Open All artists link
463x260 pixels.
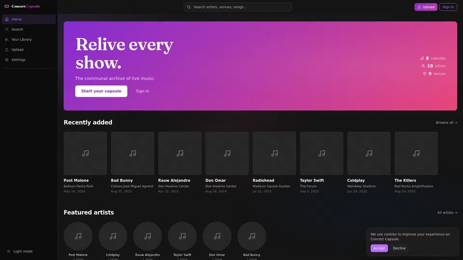[447, 212]
